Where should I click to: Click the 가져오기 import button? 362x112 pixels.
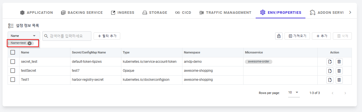tap(297, 36)
